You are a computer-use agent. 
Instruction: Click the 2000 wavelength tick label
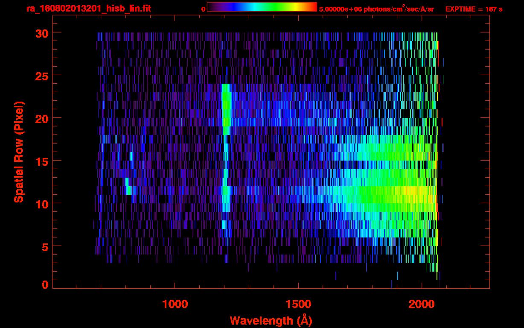point(422,304)
